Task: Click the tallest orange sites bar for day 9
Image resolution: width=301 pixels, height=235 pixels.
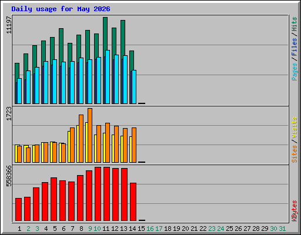Action: click(x=90, y=135)
